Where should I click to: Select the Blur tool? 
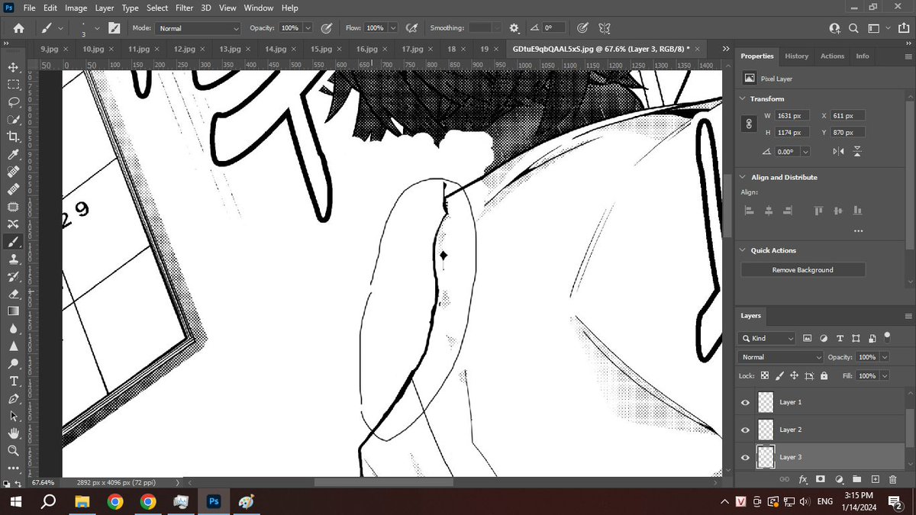coord(14,329)
